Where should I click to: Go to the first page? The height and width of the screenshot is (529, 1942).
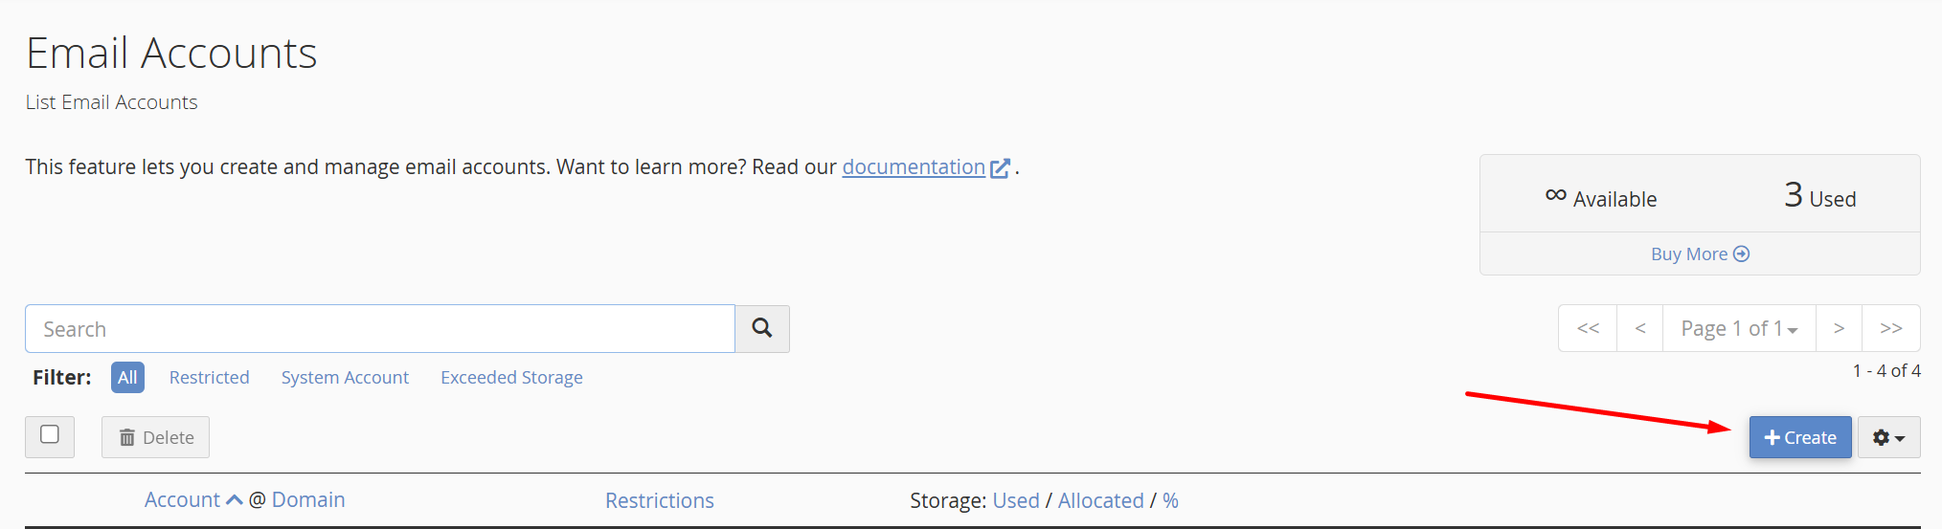(x=1588, y=328)
